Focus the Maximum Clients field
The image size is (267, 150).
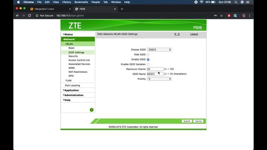(155, 69)
